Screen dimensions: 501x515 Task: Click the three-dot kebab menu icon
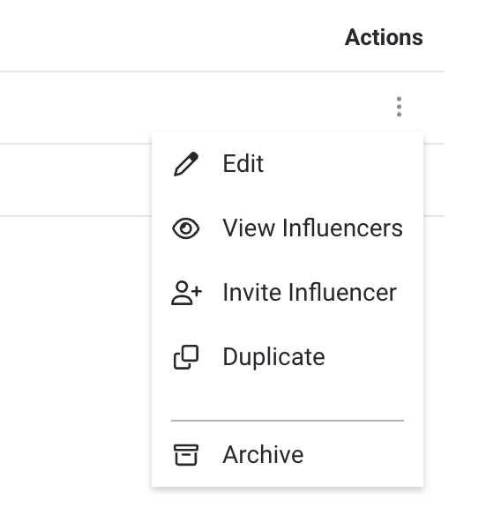tap(399, 107)
